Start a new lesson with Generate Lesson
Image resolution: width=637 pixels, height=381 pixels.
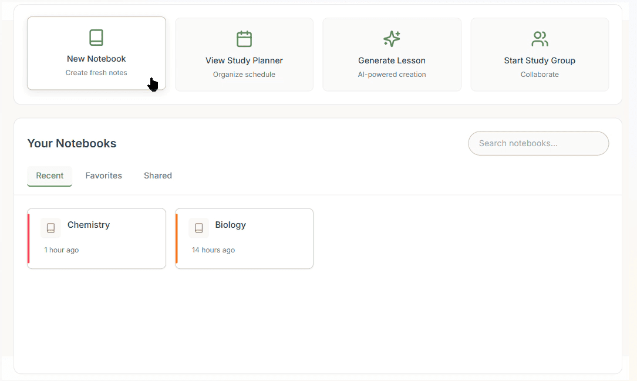pyautogui.click(x=392, y=54)
